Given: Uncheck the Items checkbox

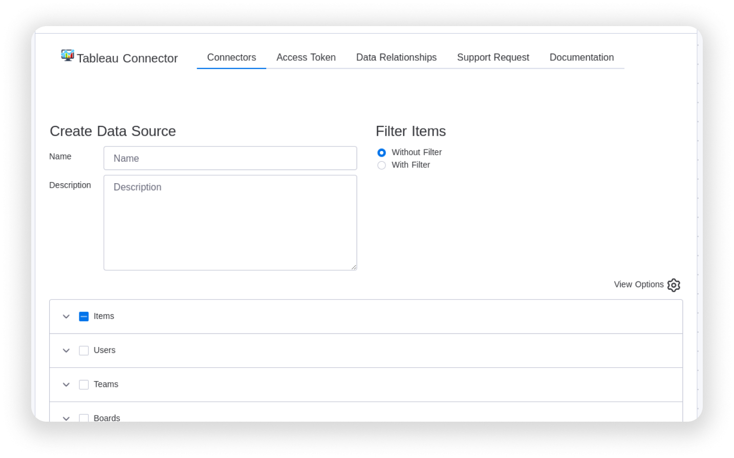Looking at the screenshot, I should [84, 316].
